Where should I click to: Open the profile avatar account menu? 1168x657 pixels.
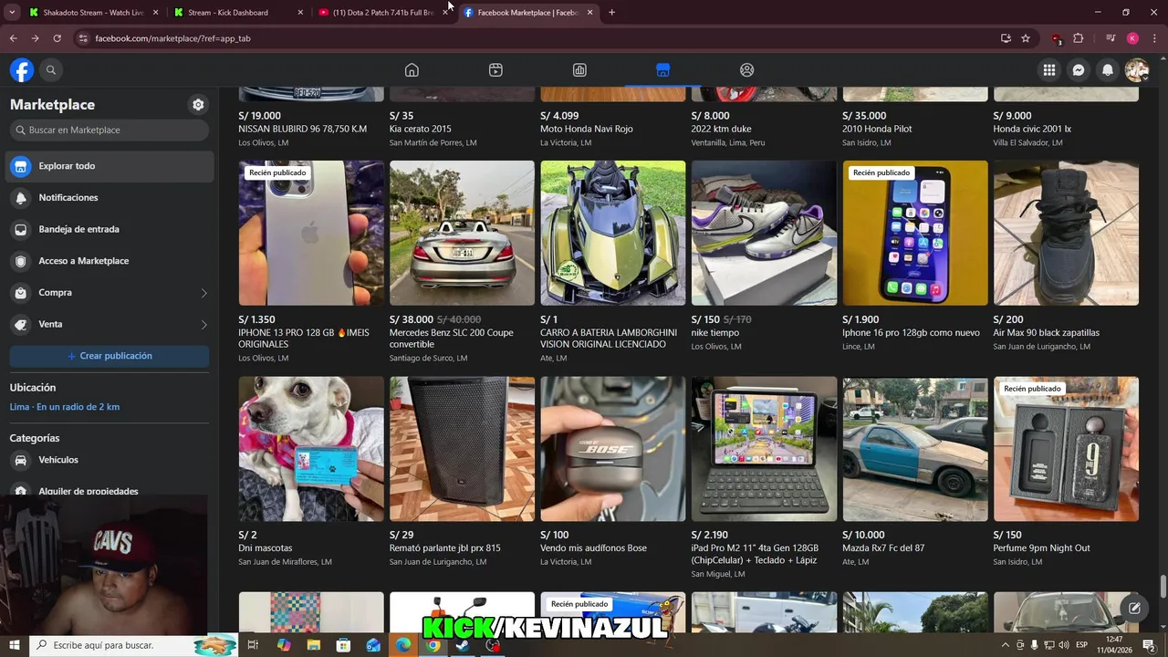pos(1137,70)
